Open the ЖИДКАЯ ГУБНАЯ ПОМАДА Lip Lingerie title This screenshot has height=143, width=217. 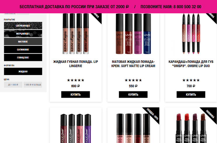pos(76,64)
